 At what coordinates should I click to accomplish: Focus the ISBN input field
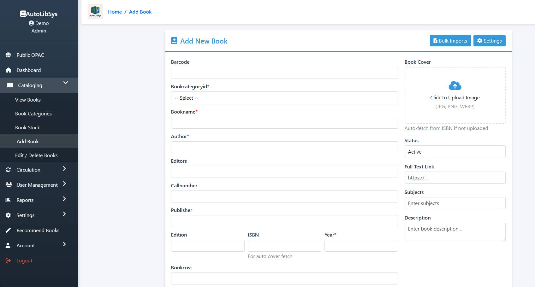pos(284,246)
